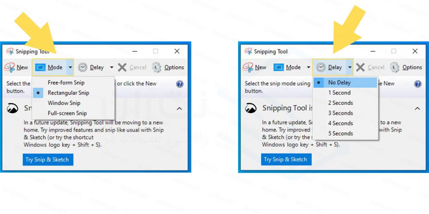The height and width of the screenshot is (214, 429).
Task: Open Options gear in the Delay-menu window
Action: click(x=396, y=67)
